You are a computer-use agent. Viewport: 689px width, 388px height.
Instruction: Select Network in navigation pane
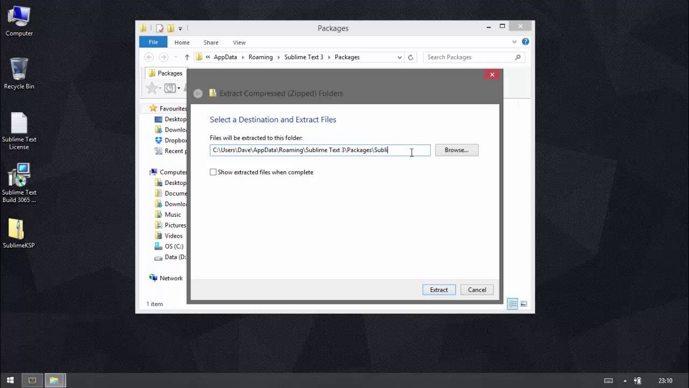[166, 278]
